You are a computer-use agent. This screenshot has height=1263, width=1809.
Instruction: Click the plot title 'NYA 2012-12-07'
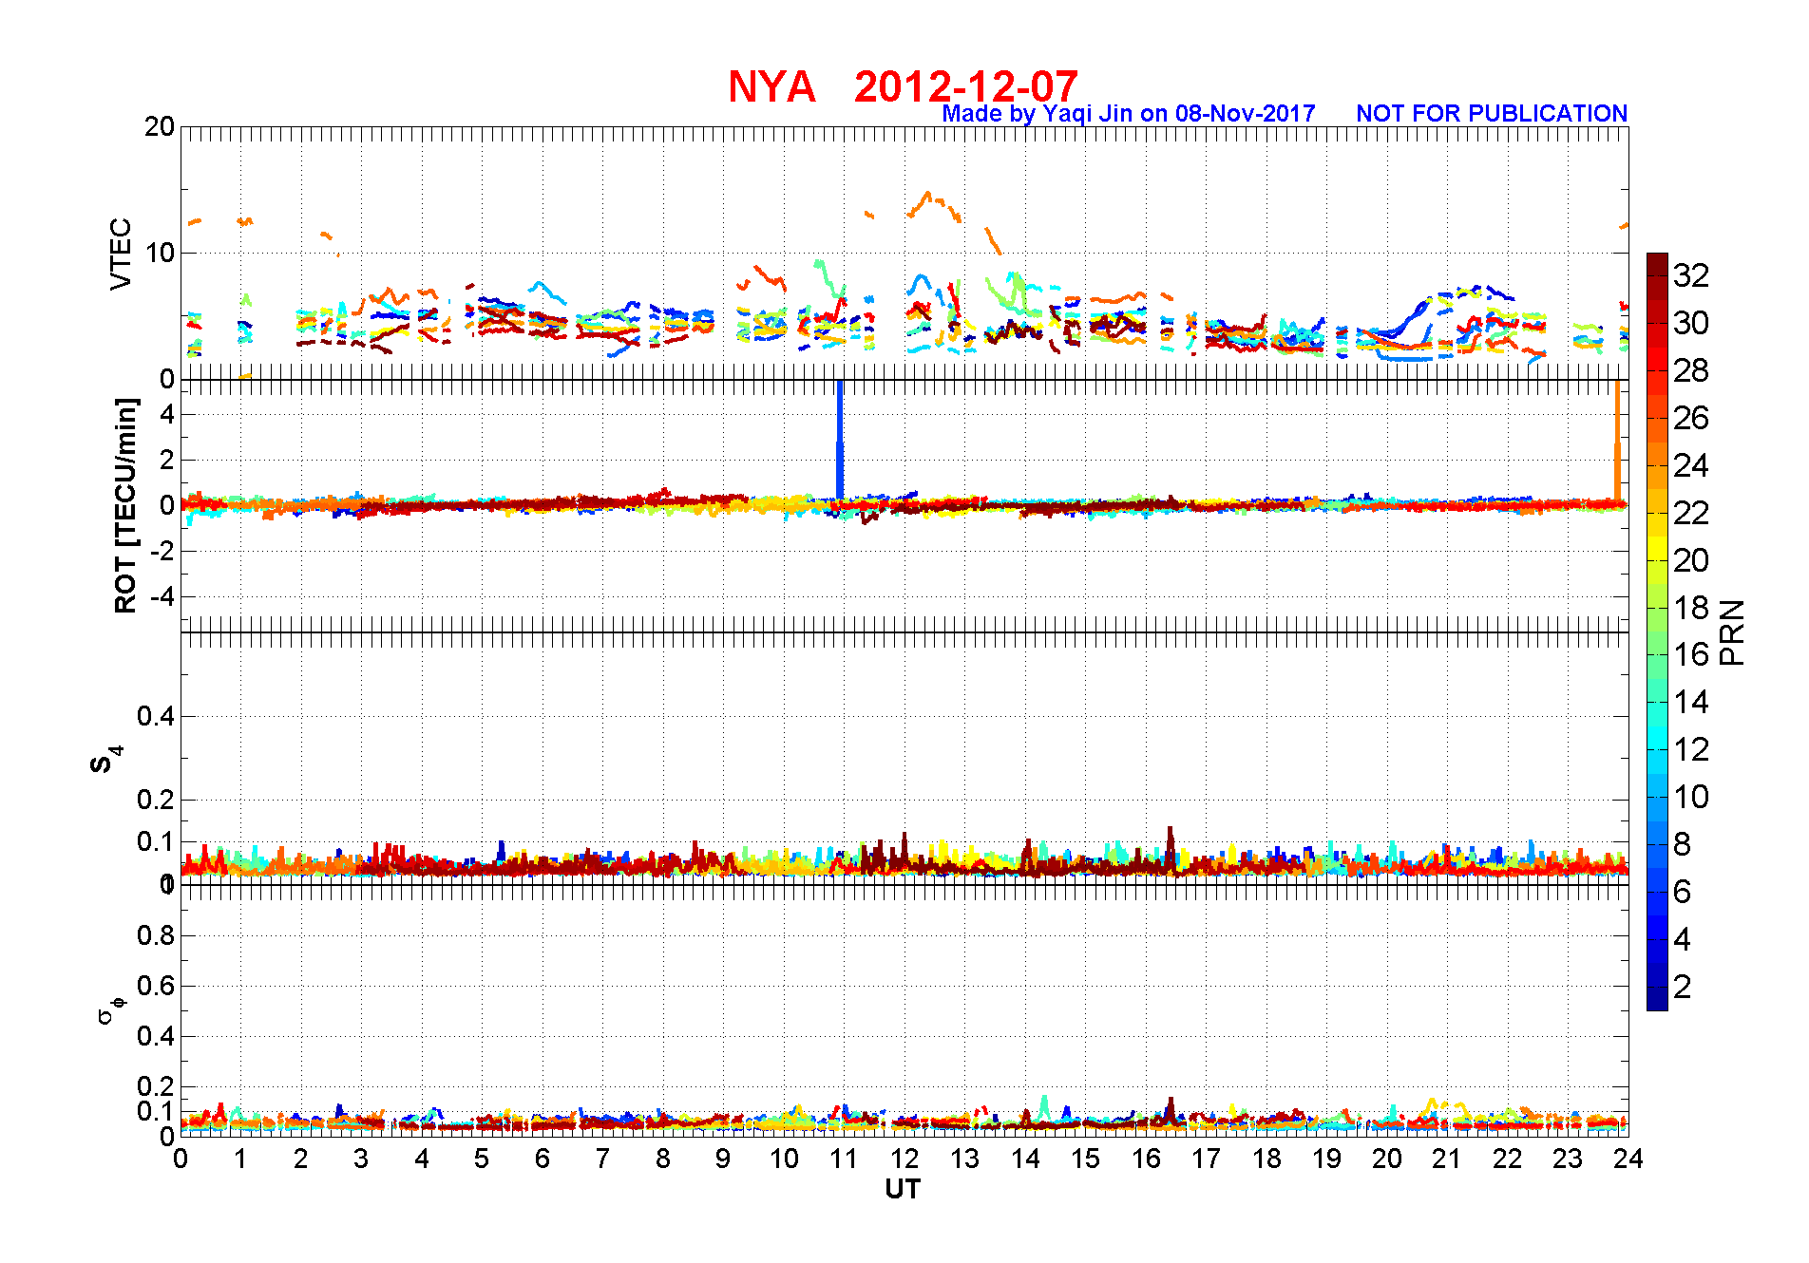tap(903, 86)
